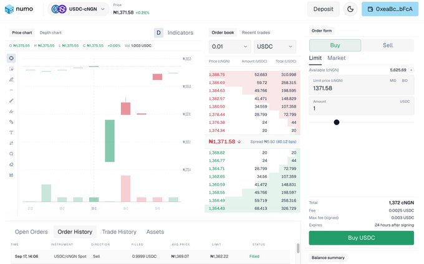Click the plus icon beside Available cNGN
424x264 pixels.
[x=411, y=70]
